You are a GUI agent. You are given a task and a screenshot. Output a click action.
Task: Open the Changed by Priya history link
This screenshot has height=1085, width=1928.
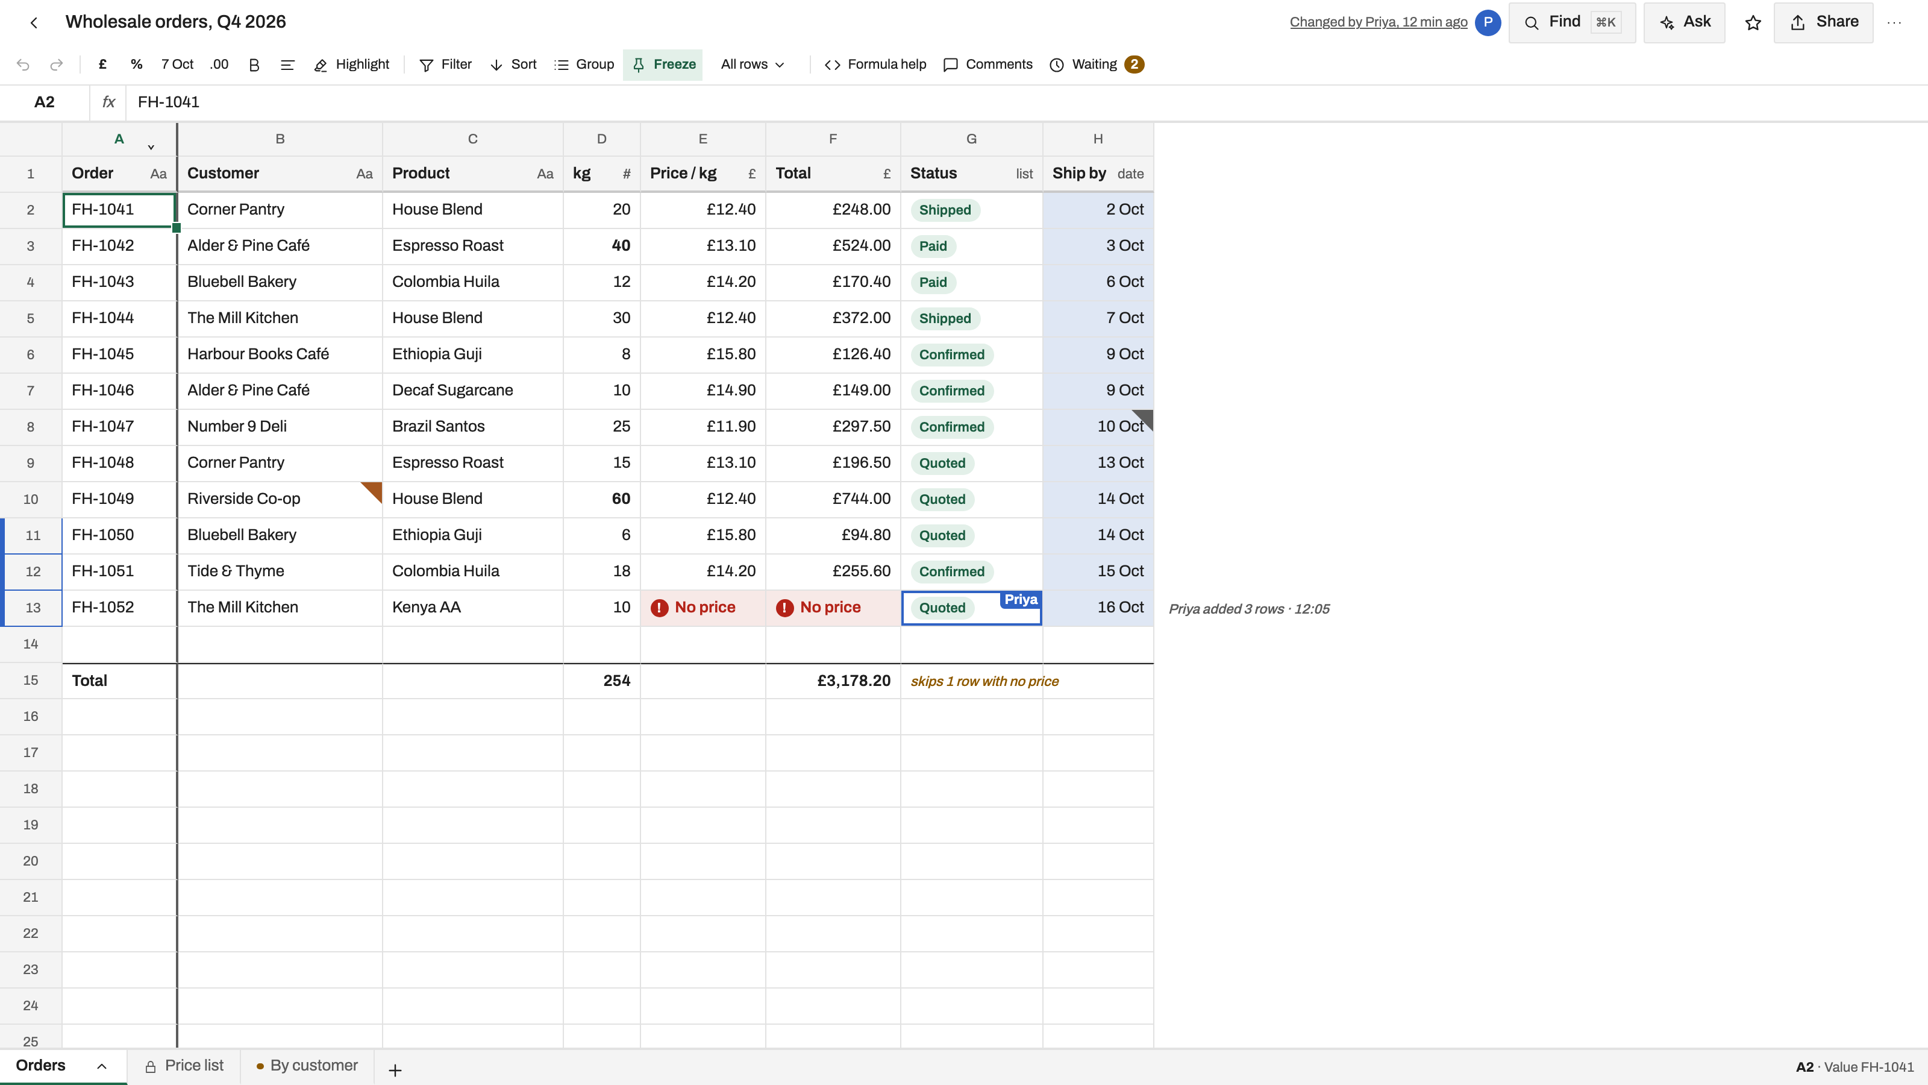tap(1378, 22)
